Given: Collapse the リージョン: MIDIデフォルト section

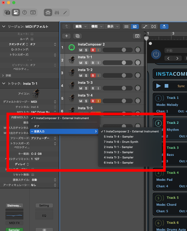Looking at the screenshot, I should point(4,27).
